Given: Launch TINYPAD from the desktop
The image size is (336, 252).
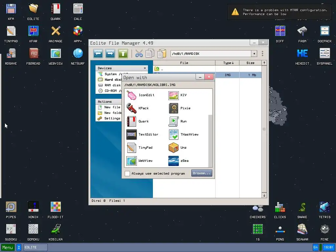Looking at the screenshot, I should click(x=11, y=34).
